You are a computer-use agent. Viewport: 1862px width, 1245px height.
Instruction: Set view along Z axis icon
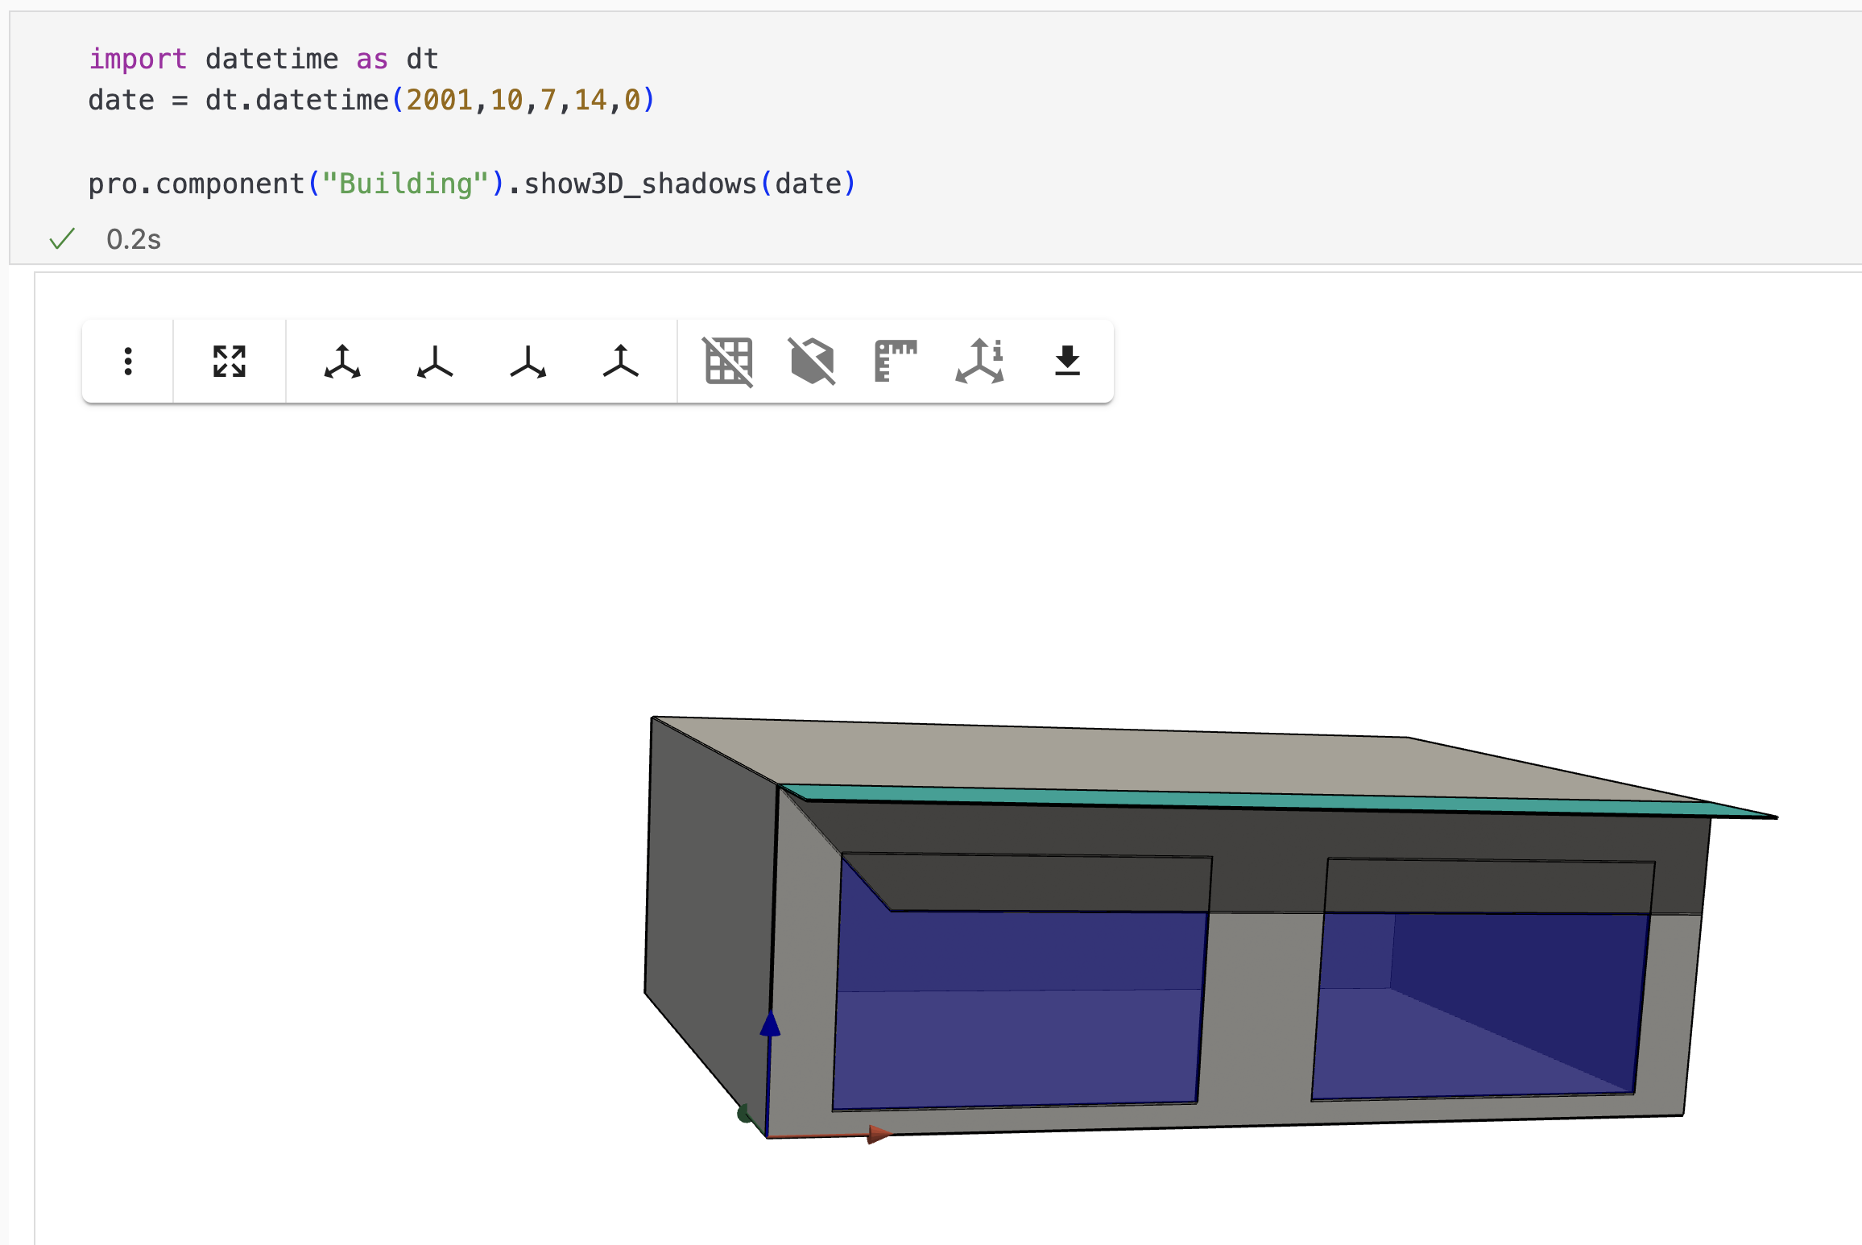click(621, 361)
